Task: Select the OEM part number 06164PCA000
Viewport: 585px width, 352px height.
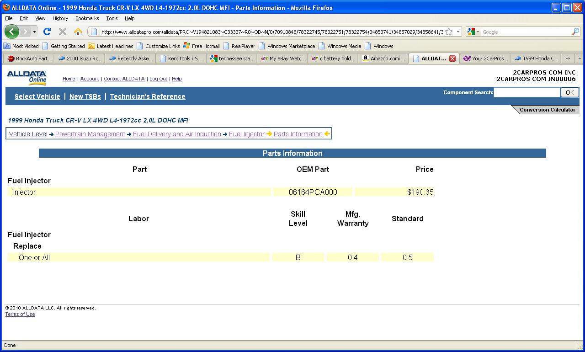Action: (x=313, y=192)
